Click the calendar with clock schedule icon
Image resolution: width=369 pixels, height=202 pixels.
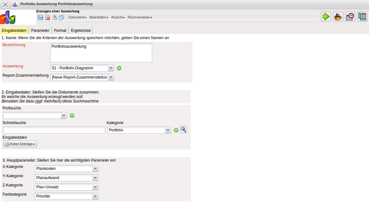pyautogui.click(x=350, y=17)
